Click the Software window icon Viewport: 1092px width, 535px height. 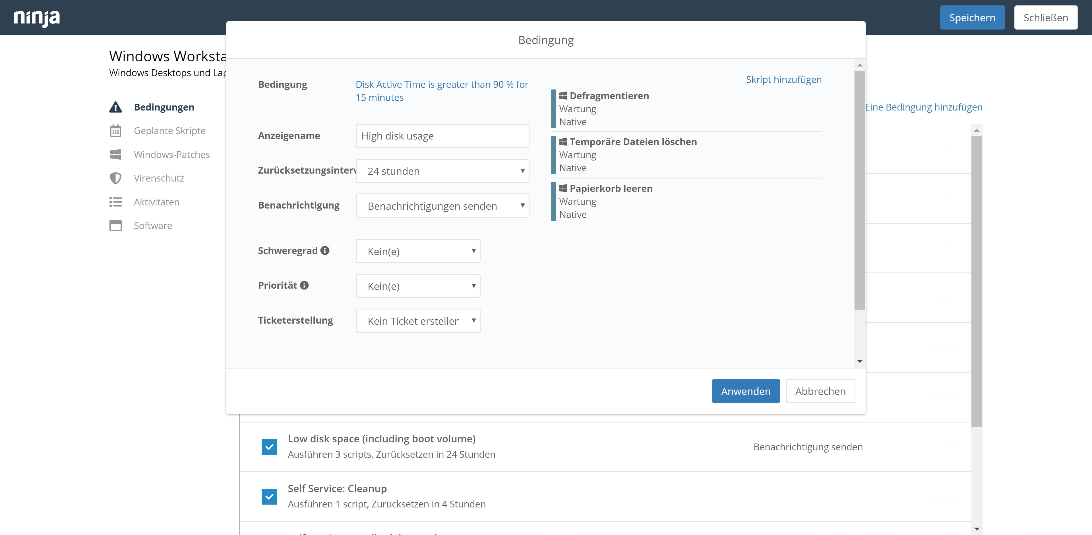pyautogui.click(x=115, y=226)
